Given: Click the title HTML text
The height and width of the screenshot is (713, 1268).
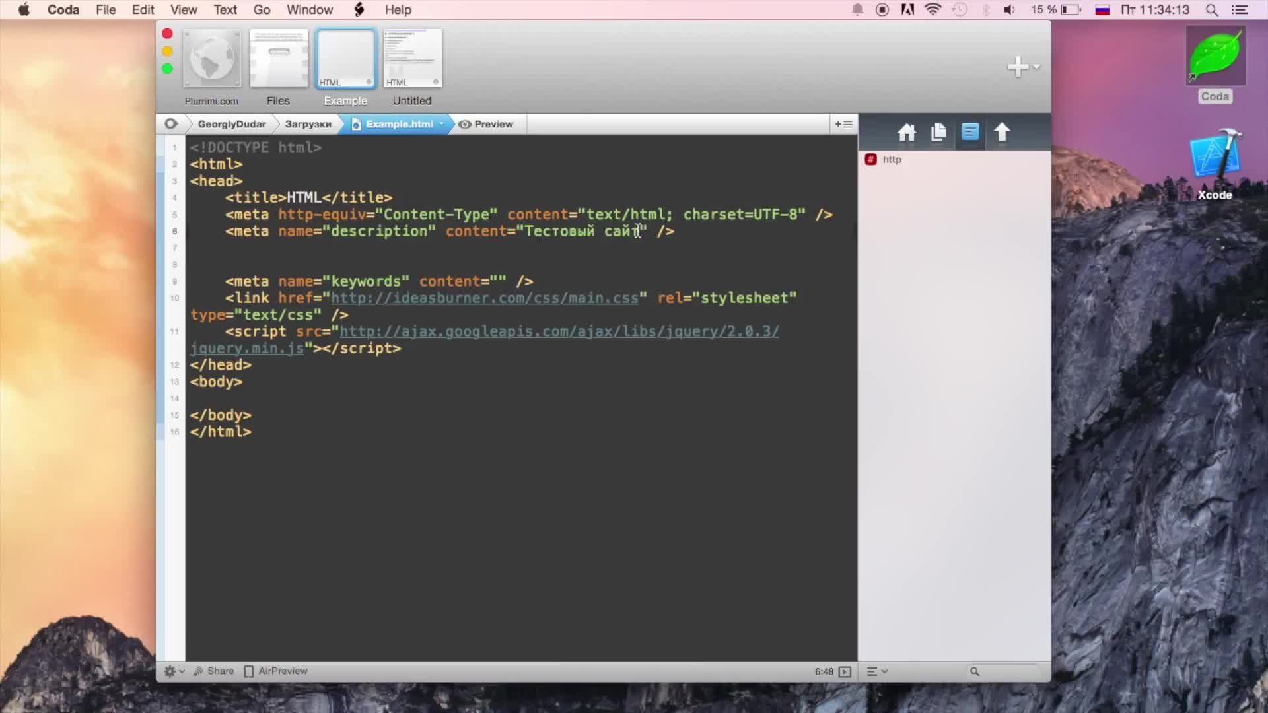Looking at the screenshot, I should (x=304, y=197).
